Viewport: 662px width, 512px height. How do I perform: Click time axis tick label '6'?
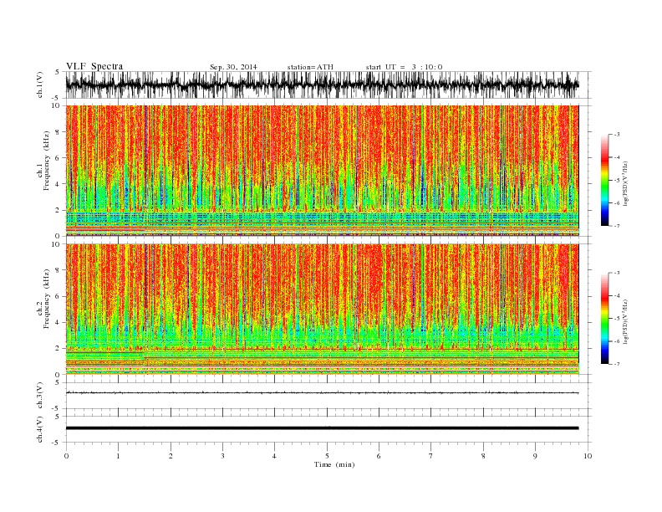click(379, 456)
